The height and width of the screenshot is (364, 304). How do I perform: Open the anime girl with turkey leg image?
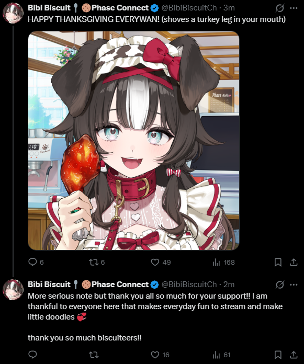click(x=133, y=141)
